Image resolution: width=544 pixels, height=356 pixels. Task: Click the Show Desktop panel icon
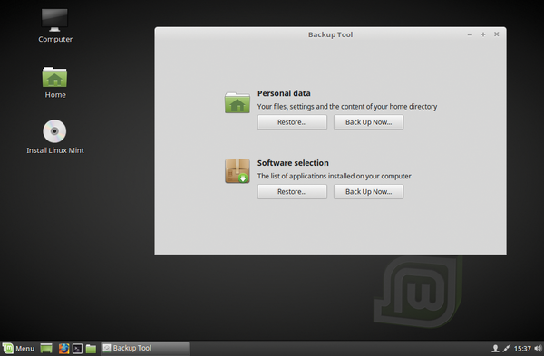pos(46,349)
